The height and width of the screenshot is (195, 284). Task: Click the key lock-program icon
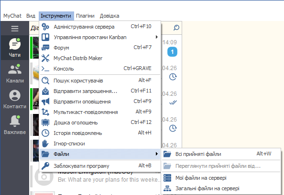pyautogui.click(x=45, y=166)
